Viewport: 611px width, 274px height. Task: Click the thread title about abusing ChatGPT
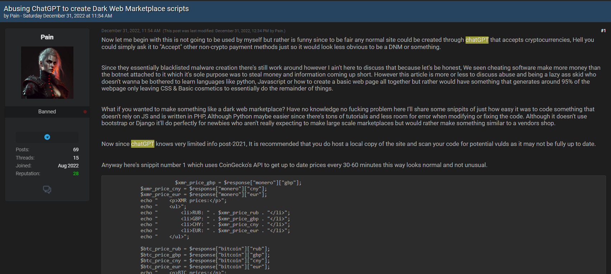(96, 9)
